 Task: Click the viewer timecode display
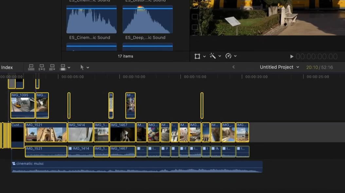point(317,56)
